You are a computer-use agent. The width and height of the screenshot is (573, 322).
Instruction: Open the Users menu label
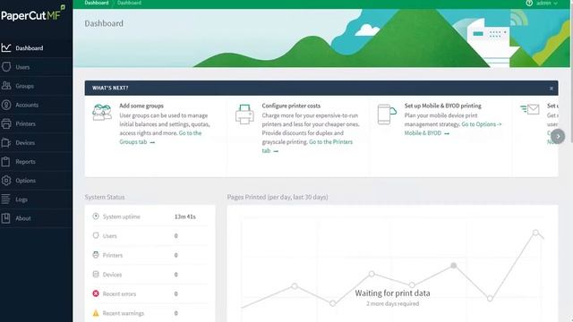22,67
